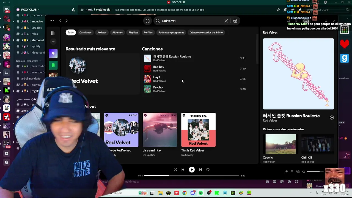Navigate back with the Spotify left arrow
352x198 pixels.
pyautogui.click(x=60, y=21)
